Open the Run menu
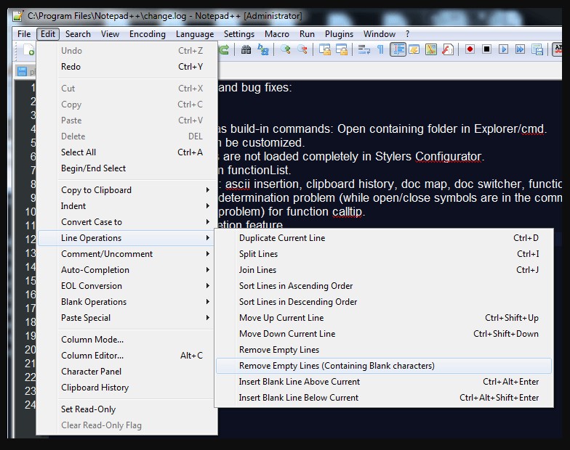570x450 pixels. [x=307, y=34]
